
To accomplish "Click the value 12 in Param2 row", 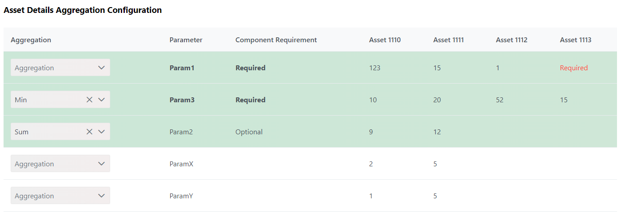I will coord(437,132).
